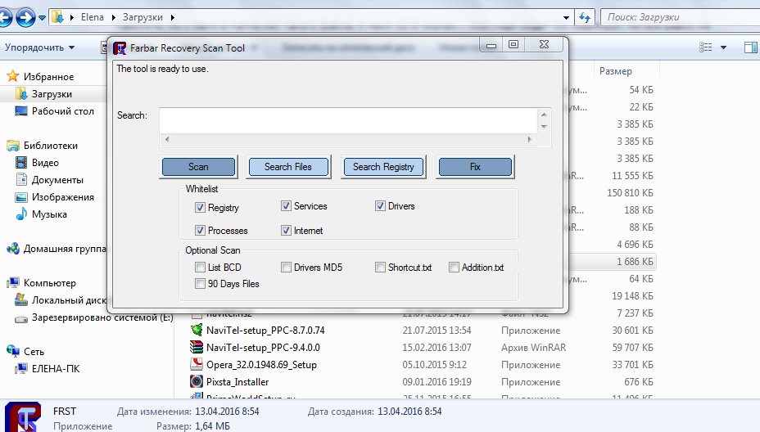
Task: Click the Scan button in Farbar tool
Action: pos(198,167)
